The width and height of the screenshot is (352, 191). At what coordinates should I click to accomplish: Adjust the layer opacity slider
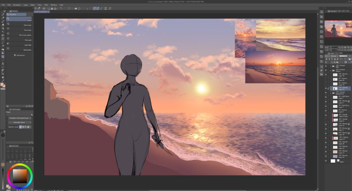343,56
